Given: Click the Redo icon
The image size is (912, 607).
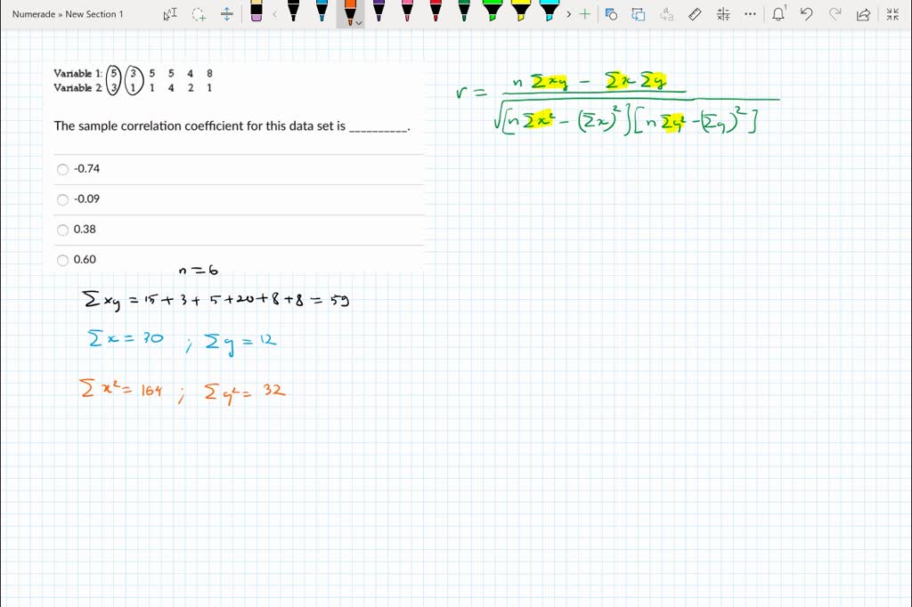Looking at the screenshot, I should click(835, 14).
